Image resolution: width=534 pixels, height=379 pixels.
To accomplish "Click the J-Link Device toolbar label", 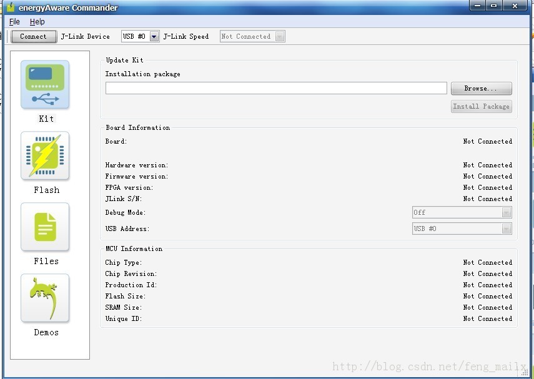I will click(x=85, y=36).
